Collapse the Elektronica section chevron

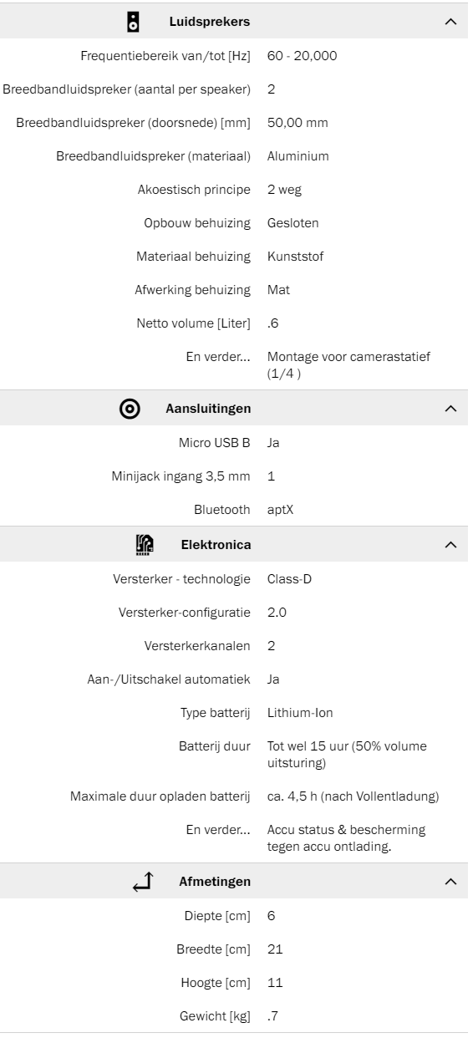point(451,545)
